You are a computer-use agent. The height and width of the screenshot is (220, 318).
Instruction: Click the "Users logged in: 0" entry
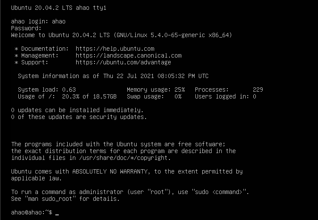[x=225, y=96]
